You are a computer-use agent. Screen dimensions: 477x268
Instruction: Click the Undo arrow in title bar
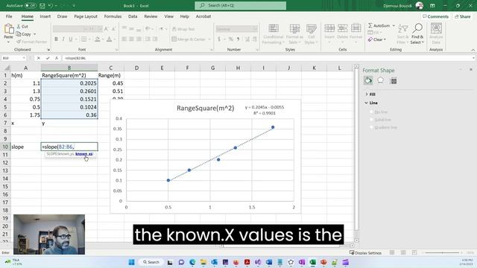pos(51,5)
